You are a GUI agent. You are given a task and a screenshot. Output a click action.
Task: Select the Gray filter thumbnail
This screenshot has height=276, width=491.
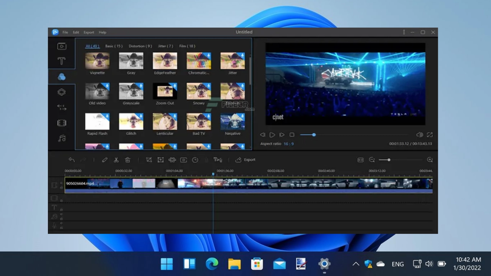coord(131,61)
